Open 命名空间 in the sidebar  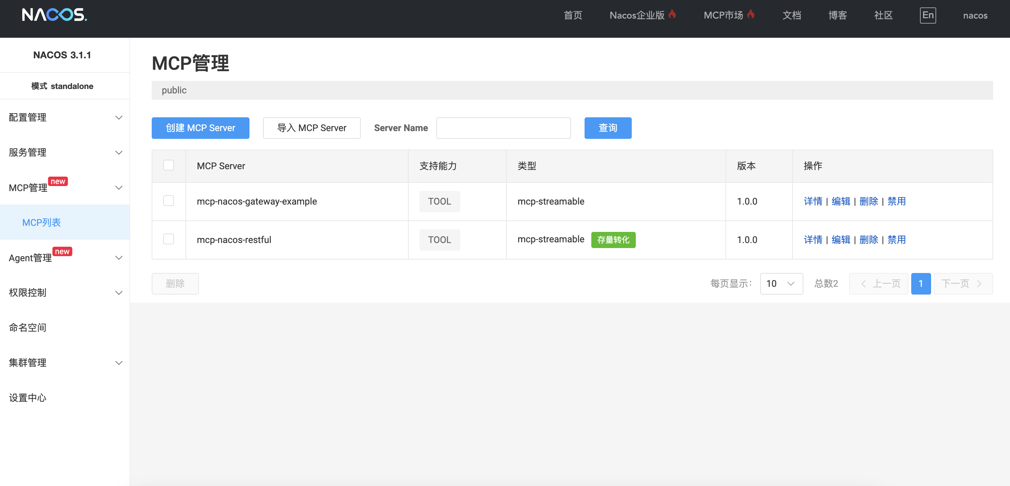coord(65,327)
